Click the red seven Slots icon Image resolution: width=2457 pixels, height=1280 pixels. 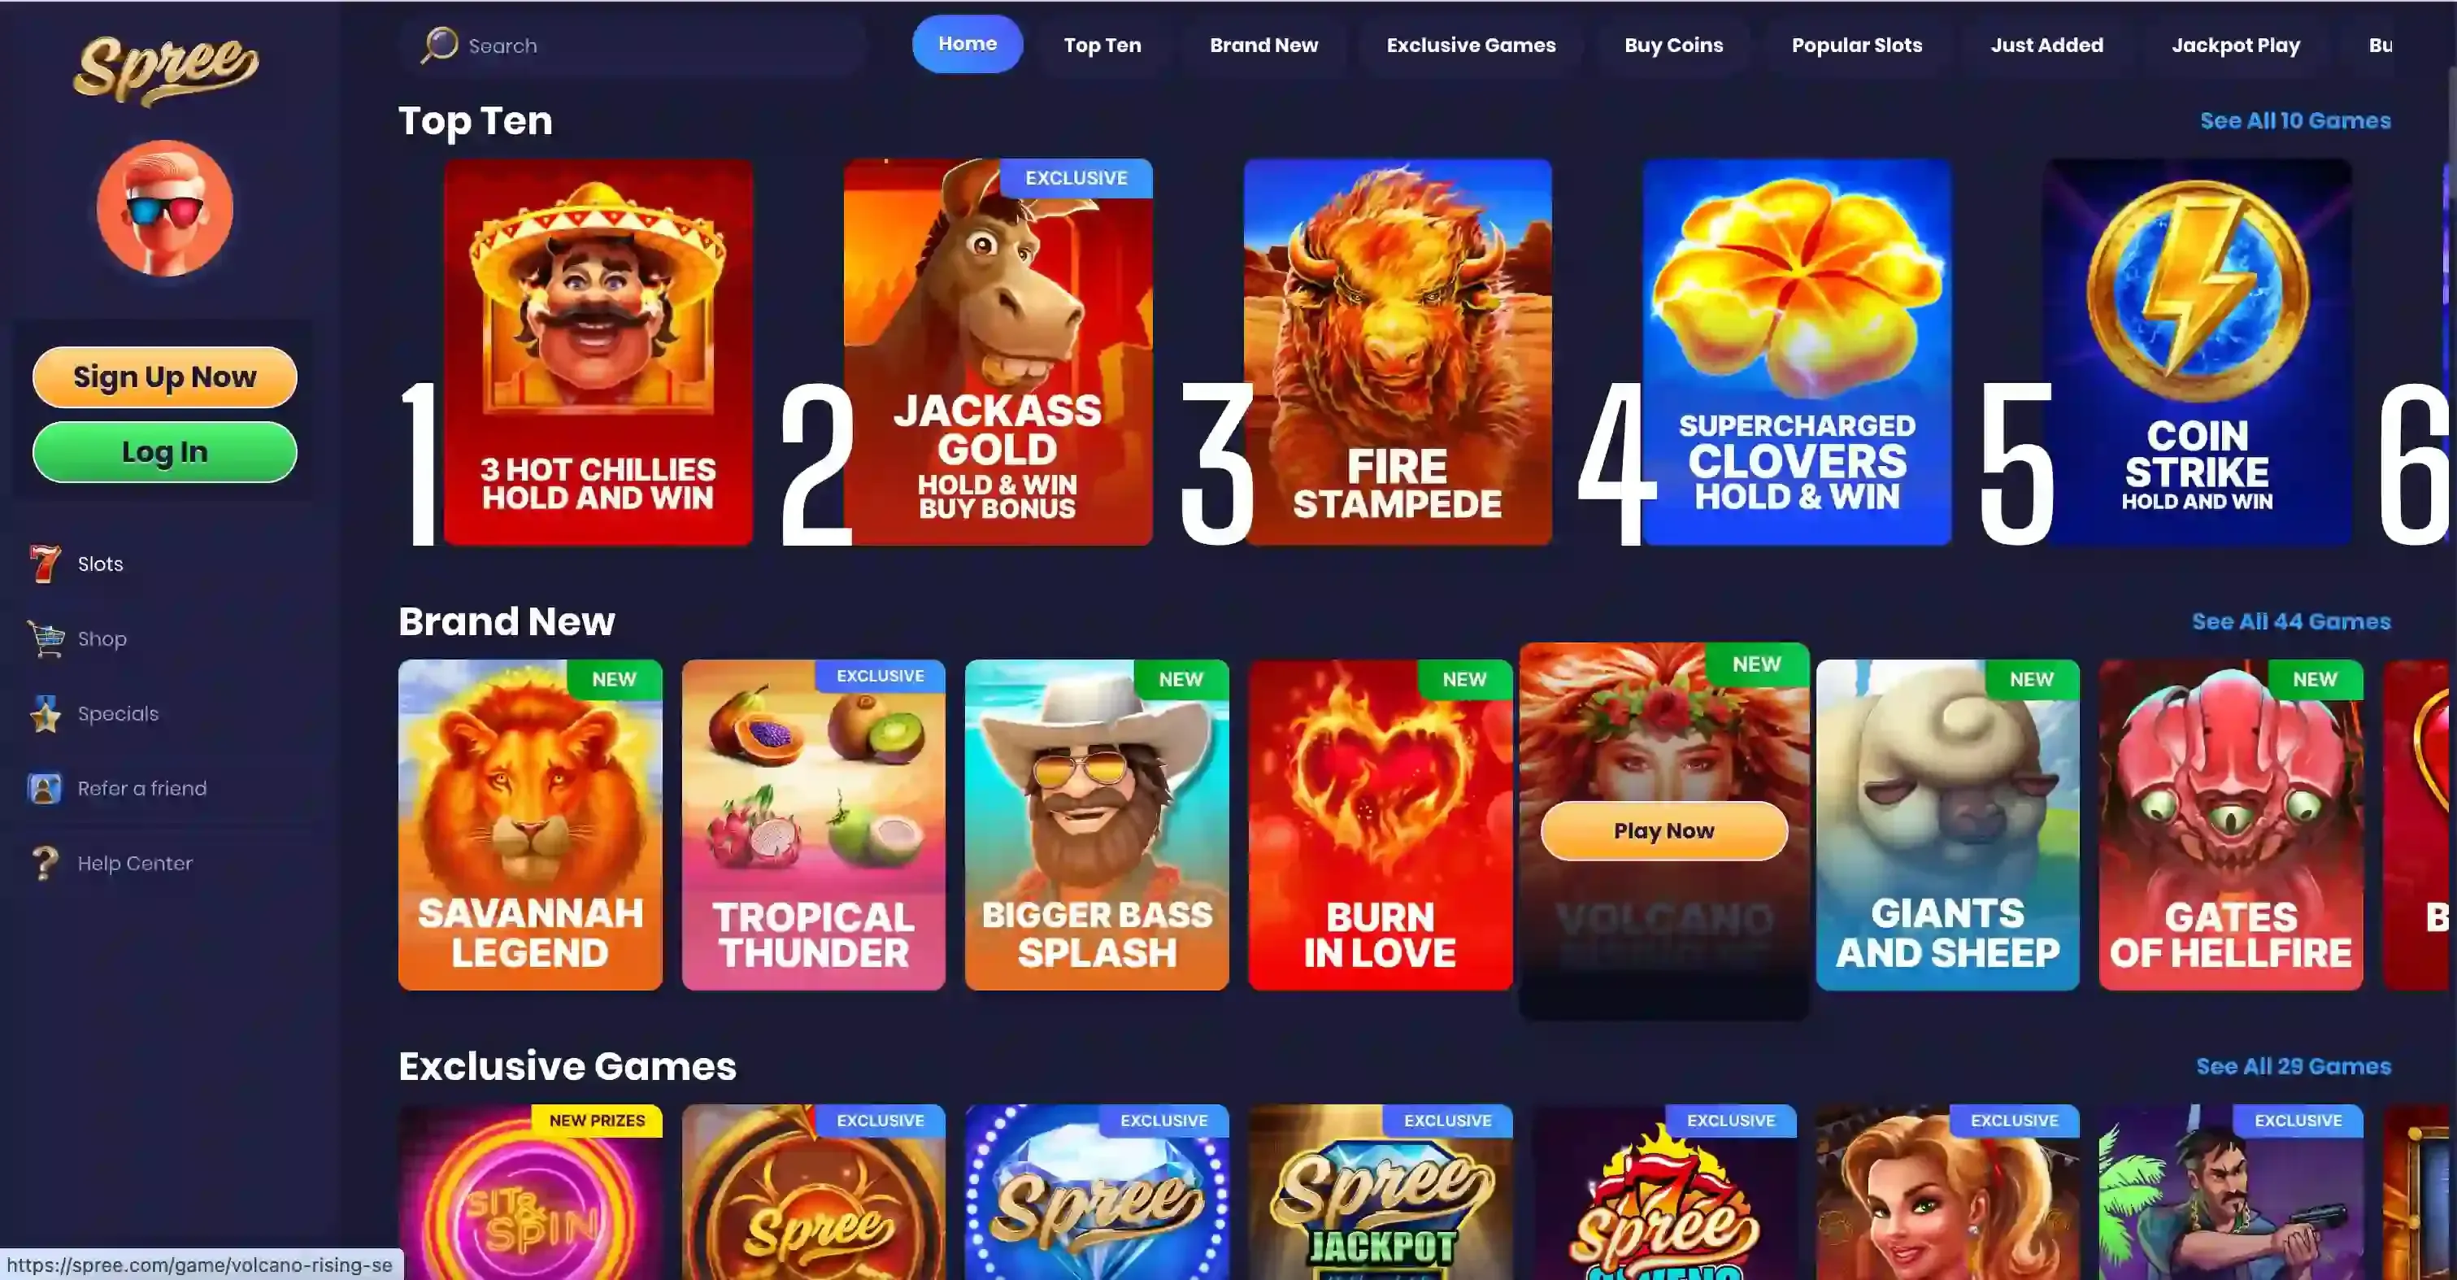pyautogui.click(x=45, y=564)
